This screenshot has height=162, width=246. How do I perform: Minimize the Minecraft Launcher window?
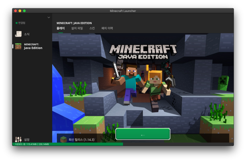pos(20,11)
